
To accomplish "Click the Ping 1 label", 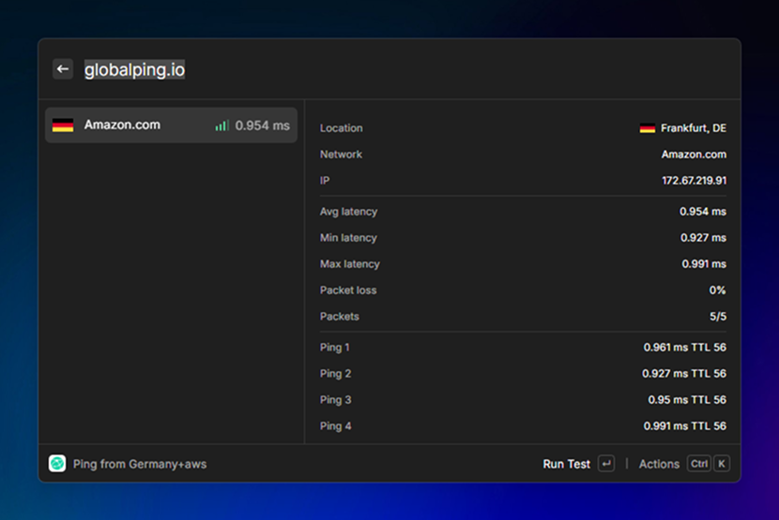I will 335,348.
